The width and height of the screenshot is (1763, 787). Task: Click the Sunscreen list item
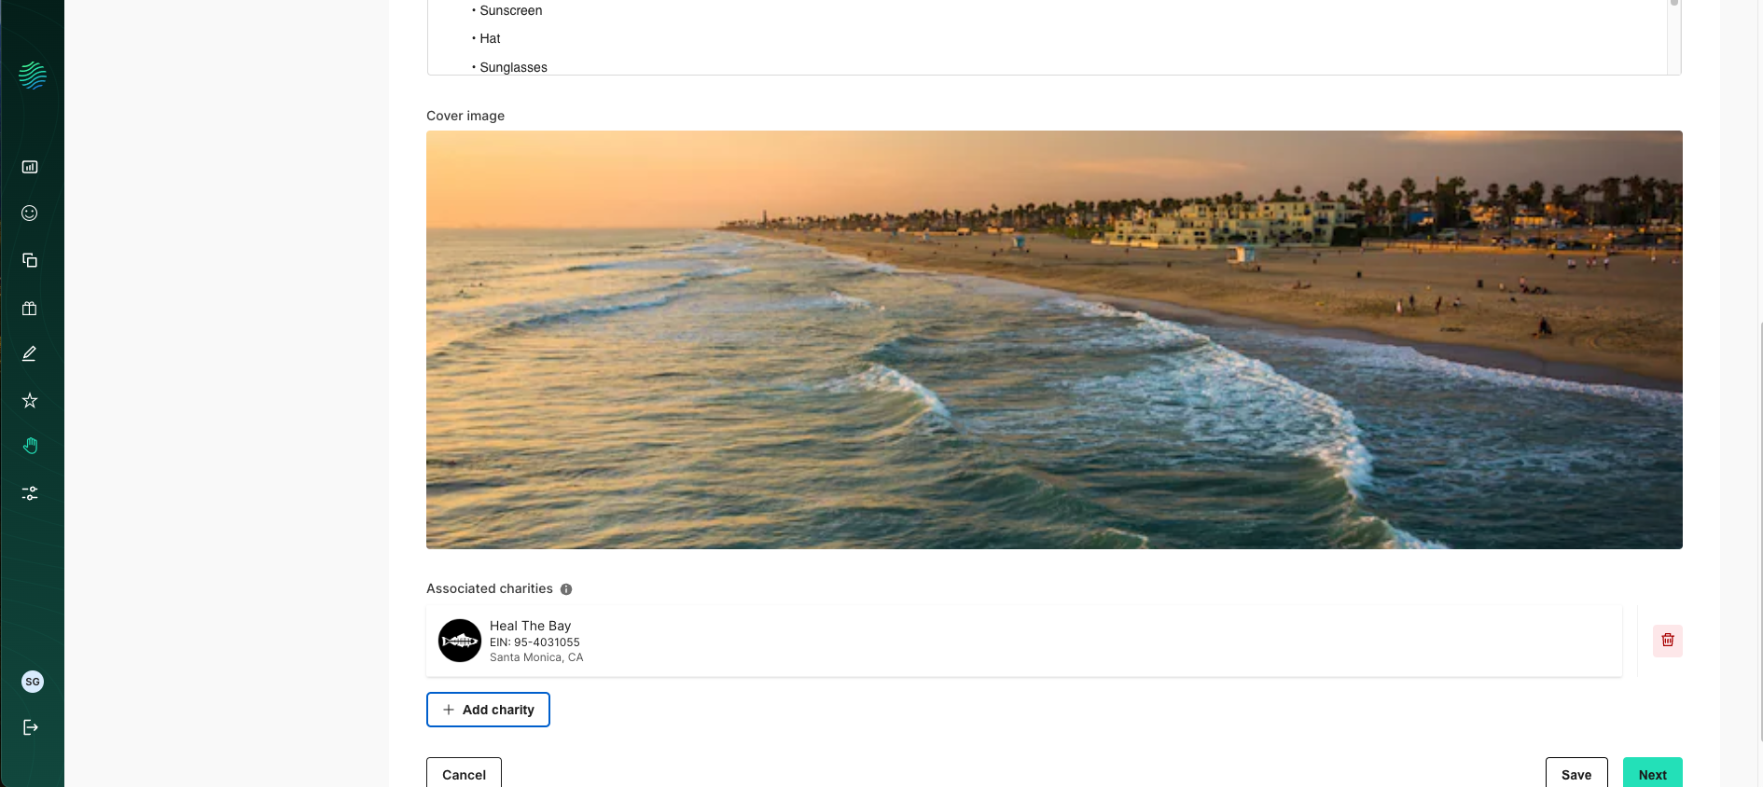point(510,10)
